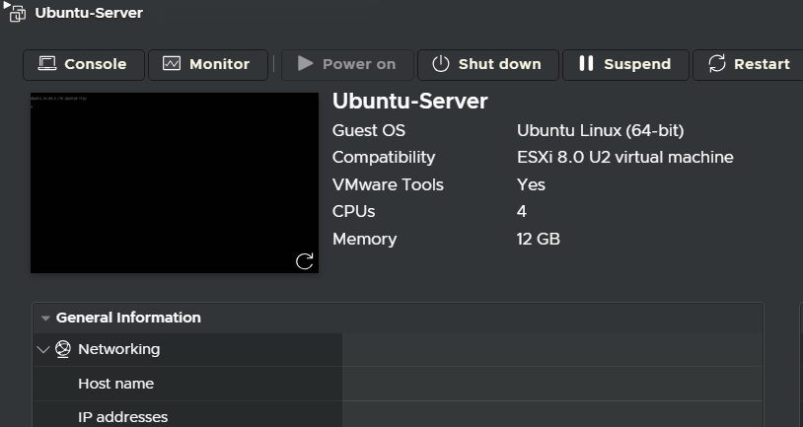The width and height of the screenshot is (803, 427).
Task: Suspend the Ubuntu-Server VM
Action: (625, 64)
